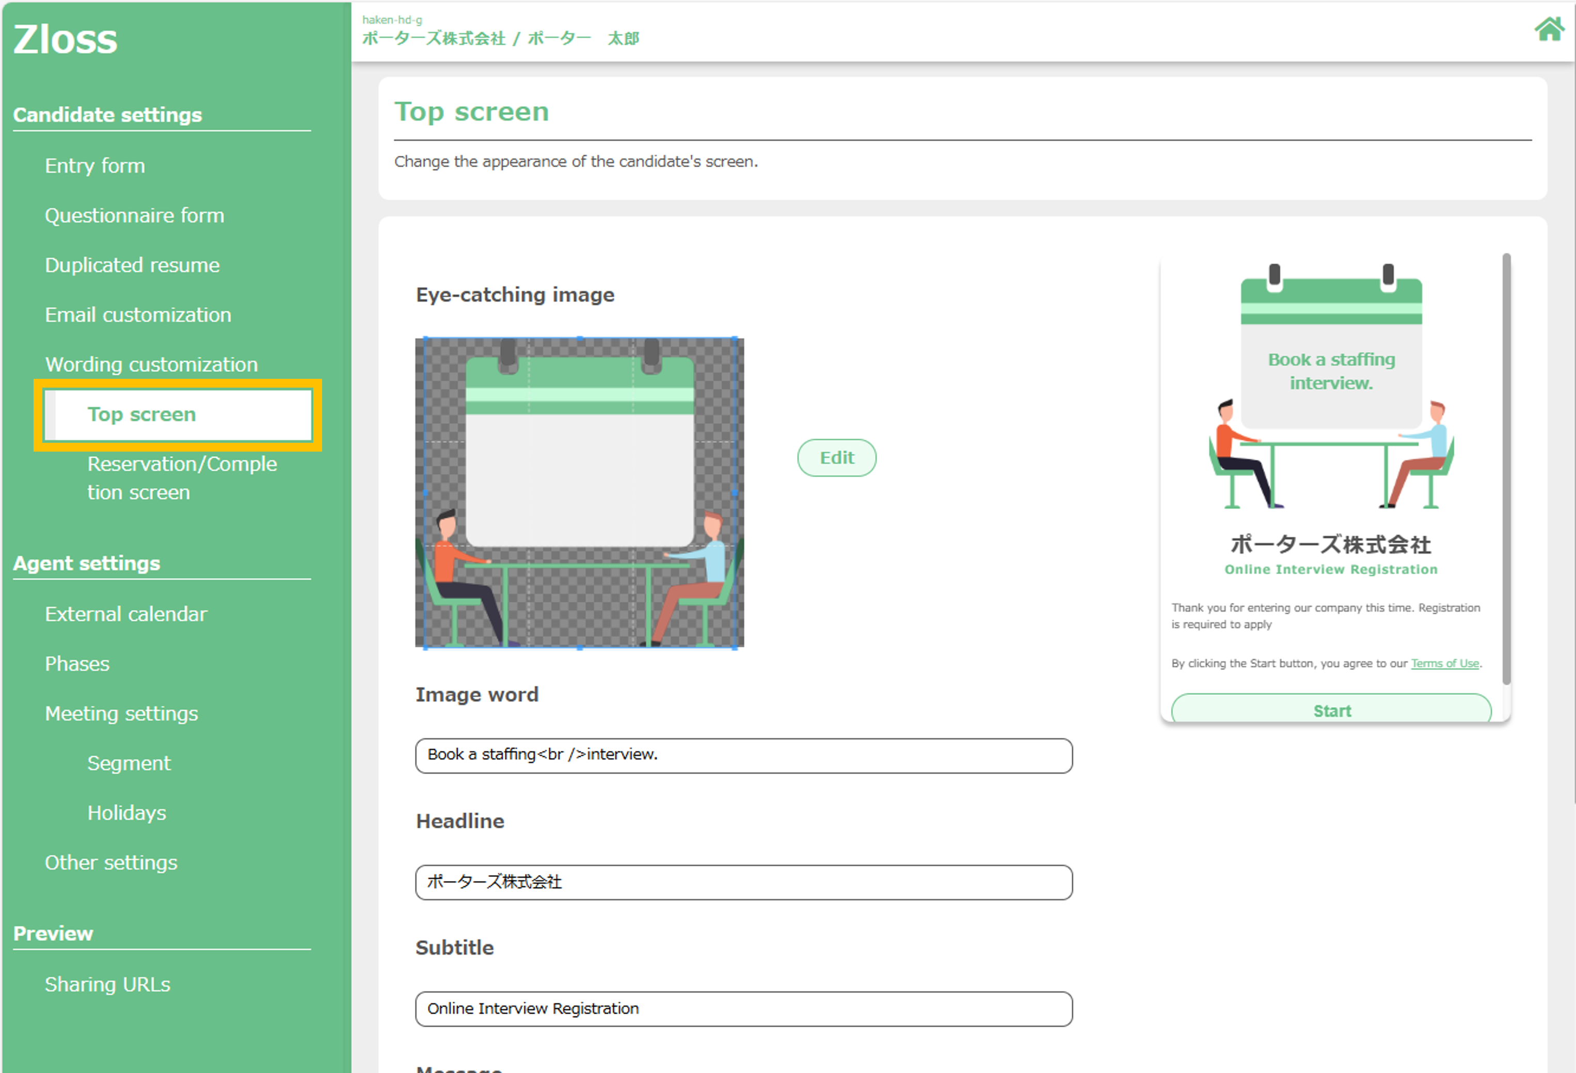Select Email customization menu item
Image resolution: width=1576 pixels, height=1073 pixels.
pyautogui.click(x=138, y=314)
